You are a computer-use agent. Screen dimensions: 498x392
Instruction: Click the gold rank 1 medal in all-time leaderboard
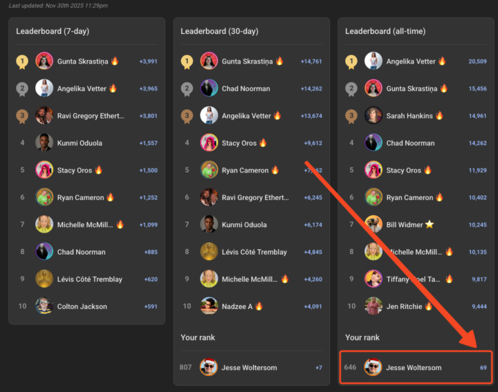point(351,61)
